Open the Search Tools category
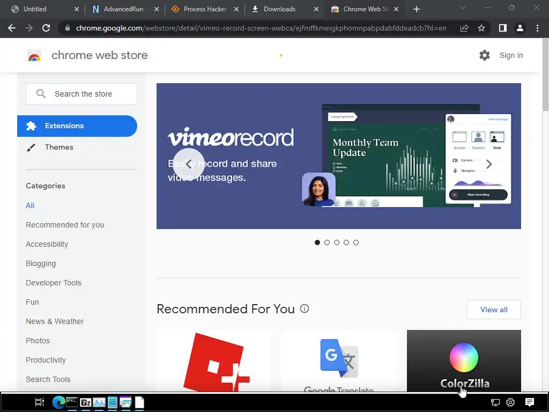The width and height of the screenshot is (549, 412). point(48,379)
